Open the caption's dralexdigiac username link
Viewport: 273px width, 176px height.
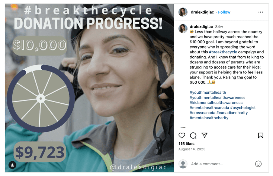click(201, 27)
